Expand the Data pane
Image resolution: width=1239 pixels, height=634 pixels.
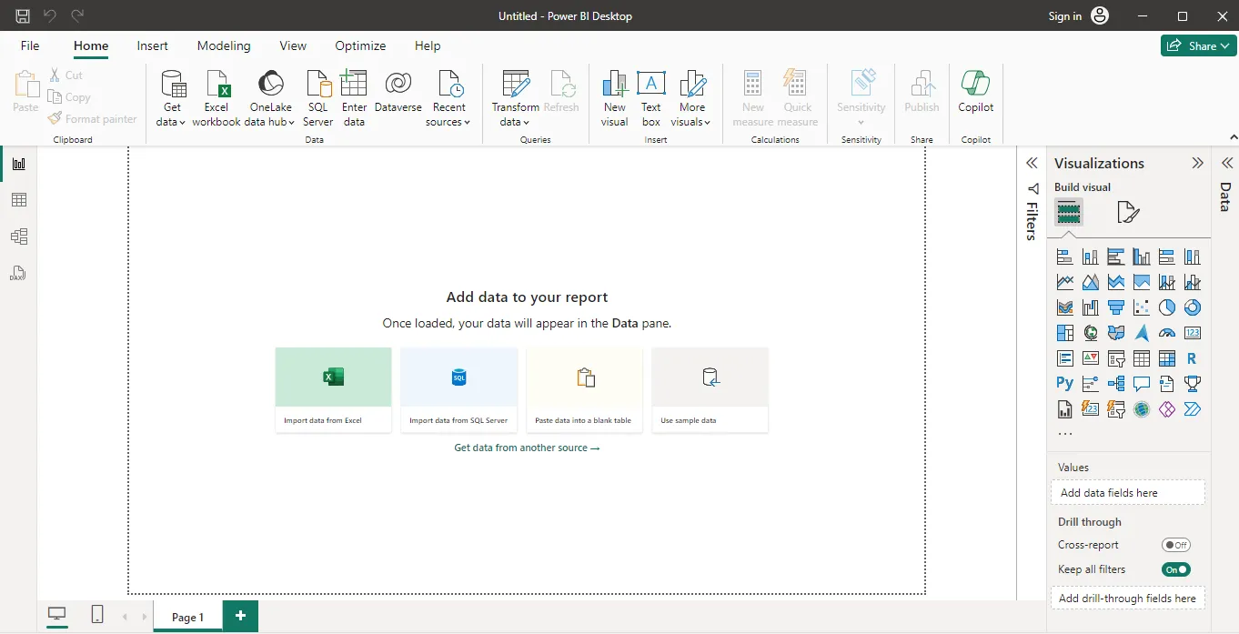coord(1226,164)
